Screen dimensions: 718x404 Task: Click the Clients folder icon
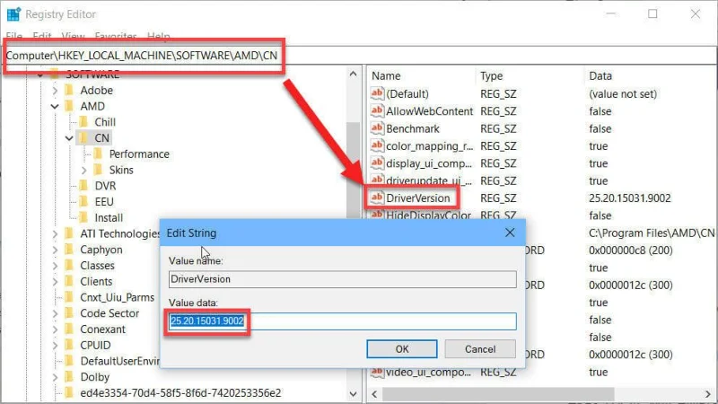point(69,281)
